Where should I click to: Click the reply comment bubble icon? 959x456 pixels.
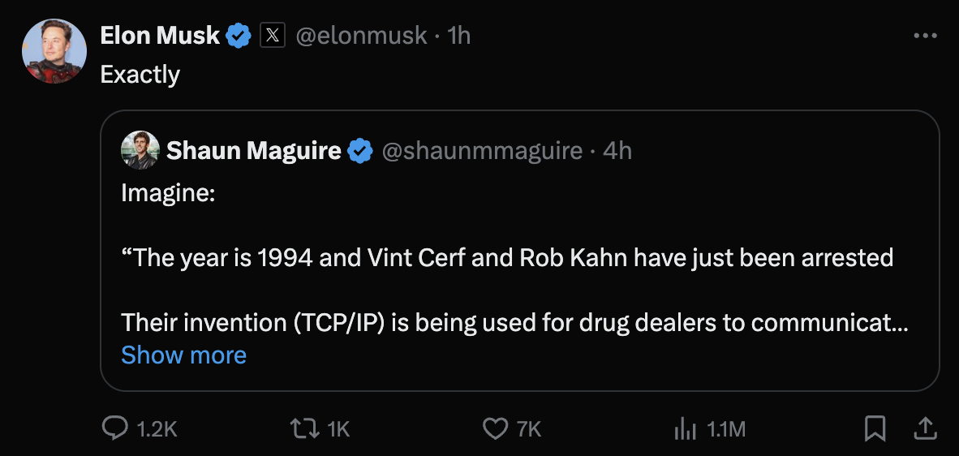pos(115,428)
